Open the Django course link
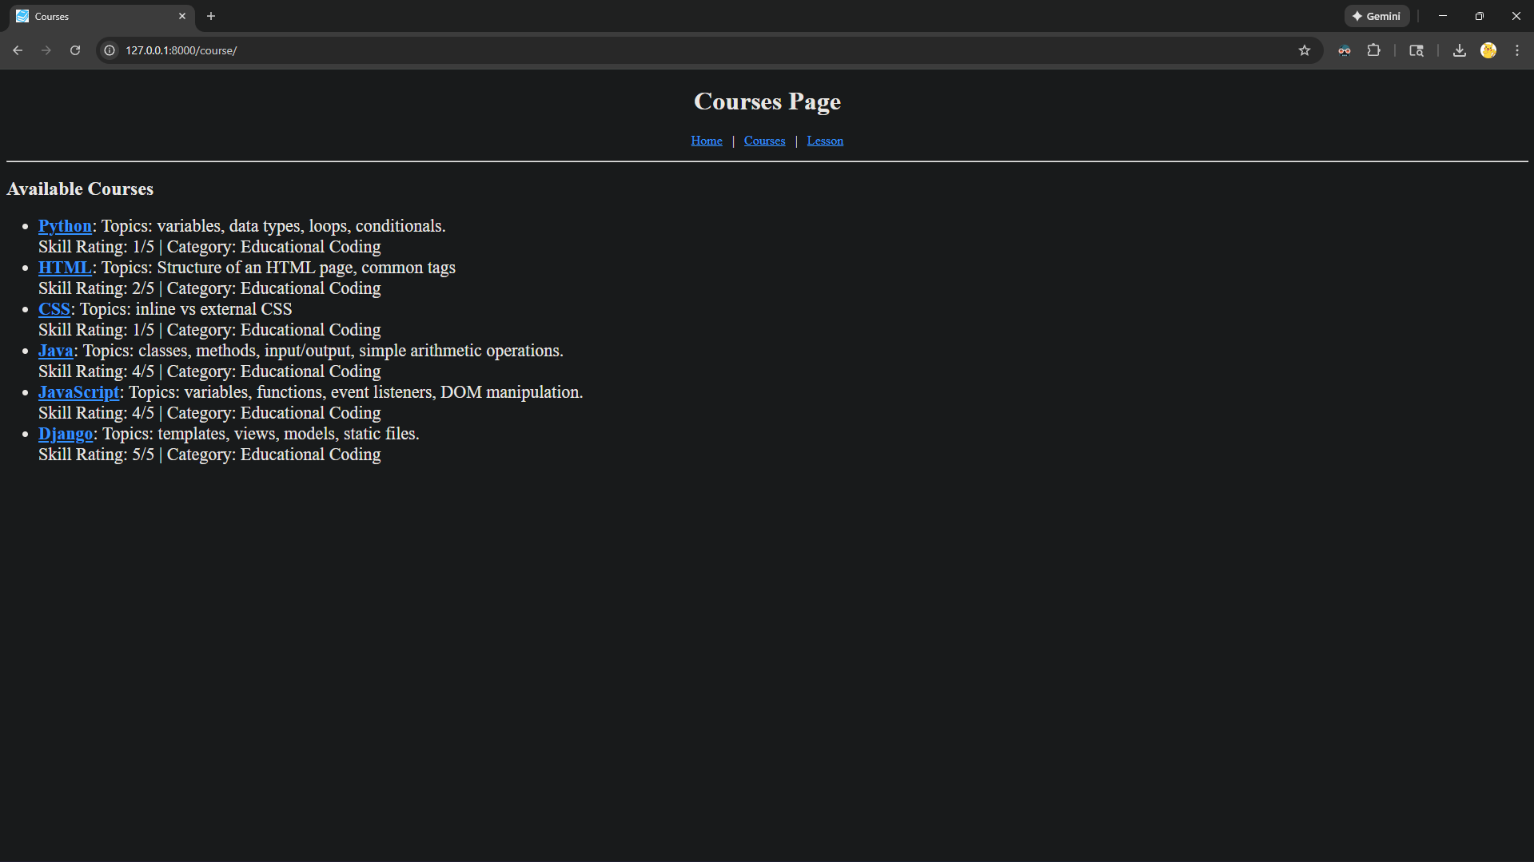This screenshot has width=1534, height=862. [x=66, y=434]
